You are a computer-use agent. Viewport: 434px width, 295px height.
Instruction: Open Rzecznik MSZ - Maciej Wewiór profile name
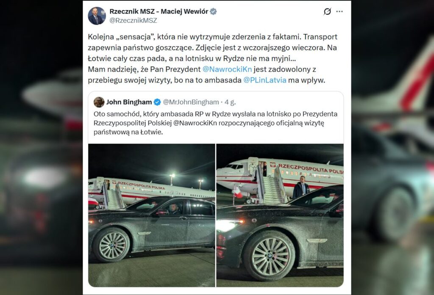click(x=159, y=11)
